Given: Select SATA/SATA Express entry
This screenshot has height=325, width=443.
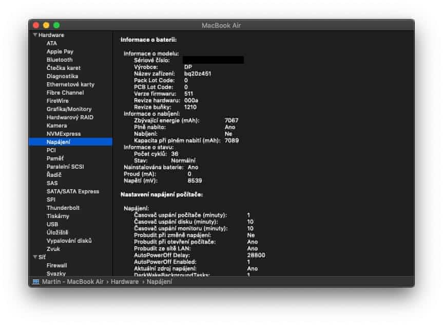Looking at the screenshot, I should (x=73, y=191).
